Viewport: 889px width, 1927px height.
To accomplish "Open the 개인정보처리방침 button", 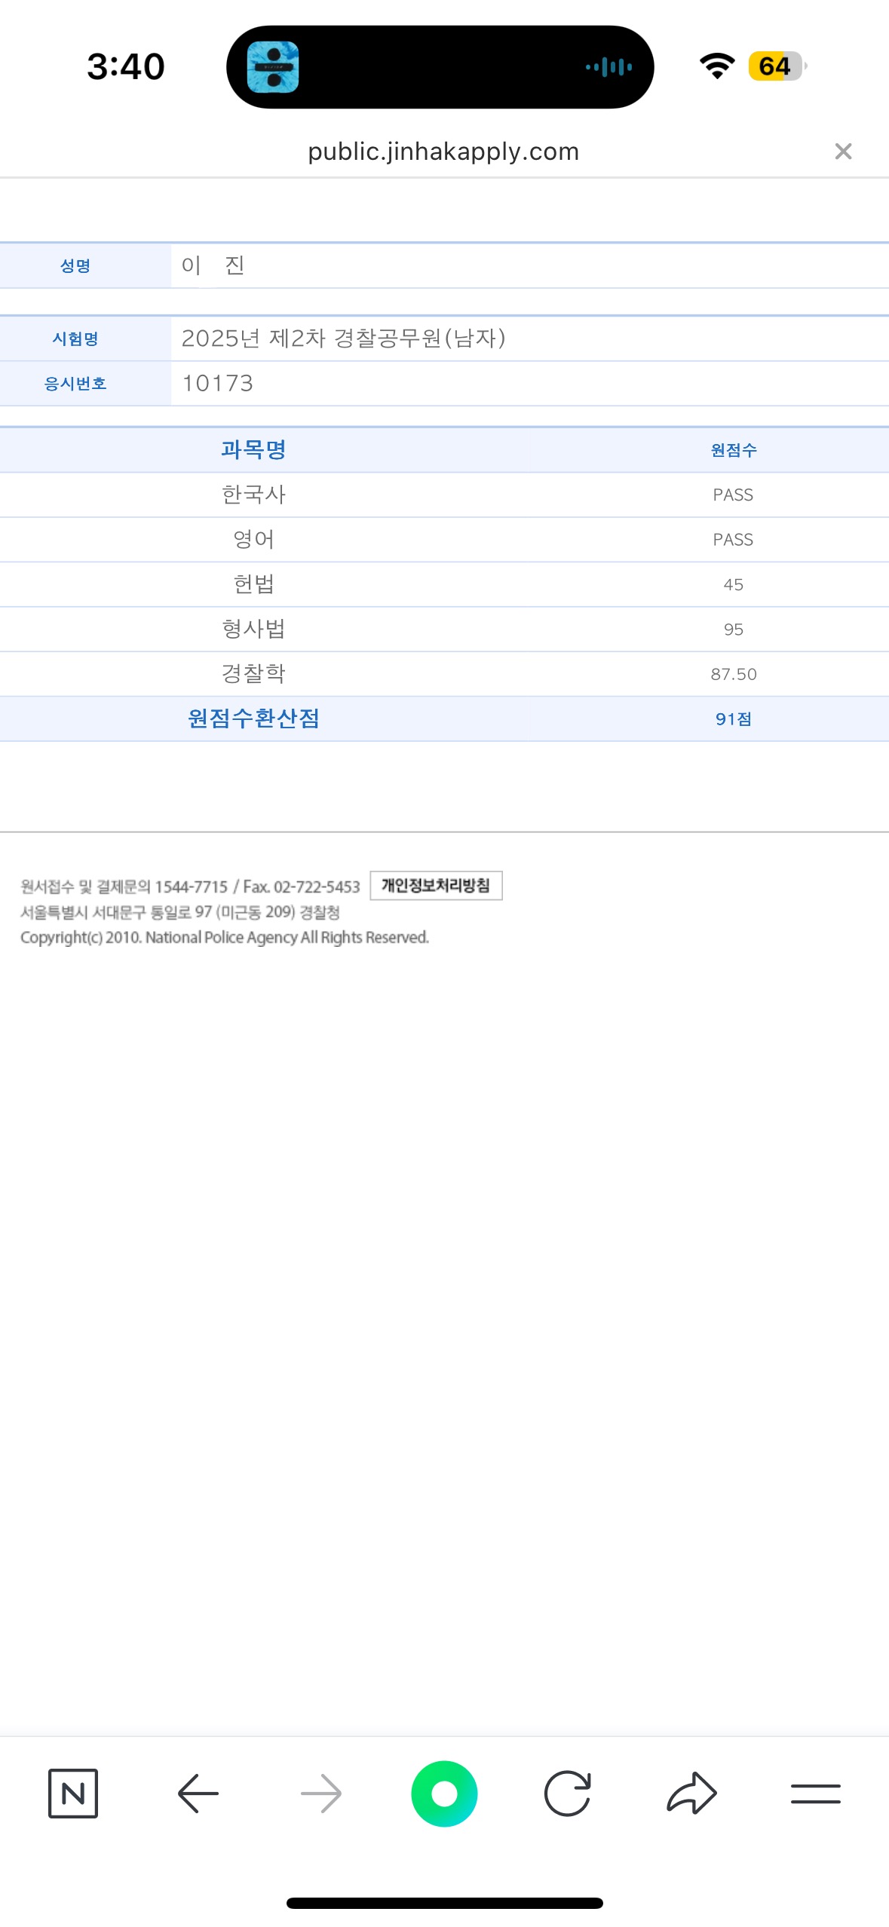I will click(436, 885).
